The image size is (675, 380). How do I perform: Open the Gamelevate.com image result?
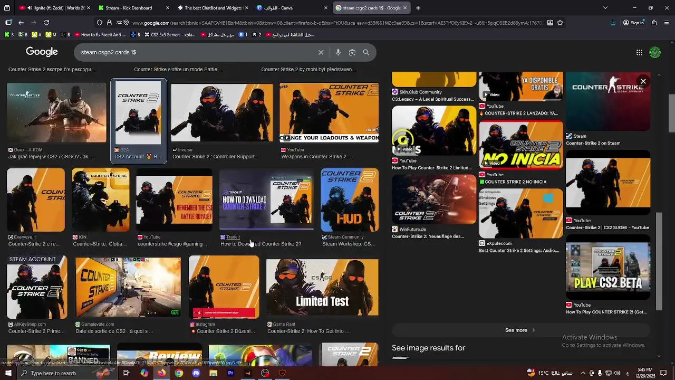click(x=128, y=287)
